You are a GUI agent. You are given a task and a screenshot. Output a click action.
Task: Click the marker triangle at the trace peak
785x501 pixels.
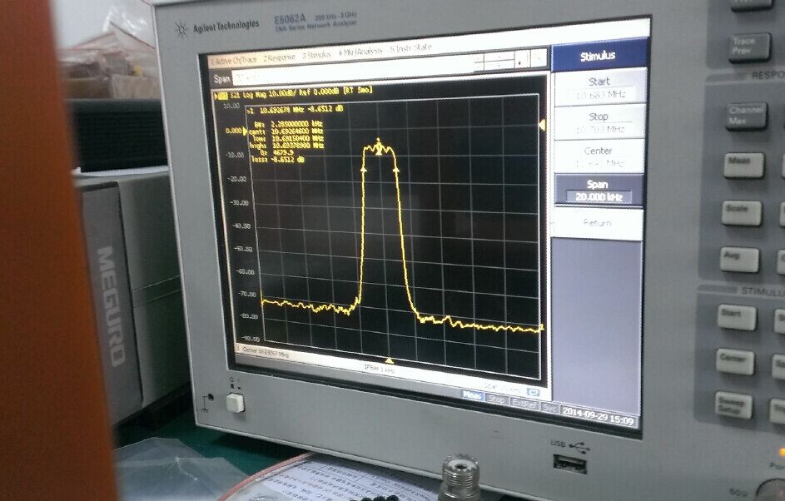(379, 147)
